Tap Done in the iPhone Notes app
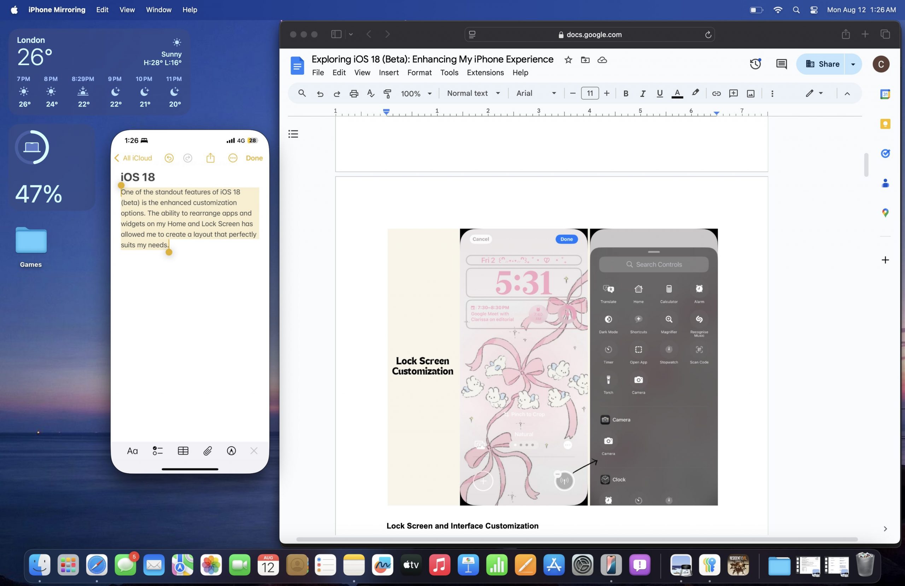The height and width of the screenshot is (586, 905). tap(254, 158)
